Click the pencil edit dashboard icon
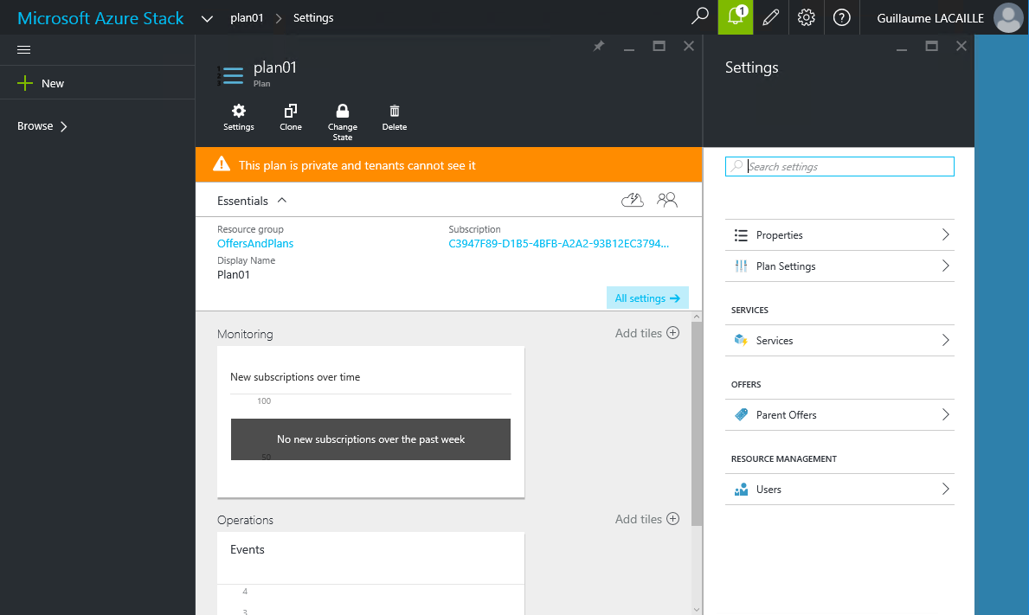 [771, 17]
